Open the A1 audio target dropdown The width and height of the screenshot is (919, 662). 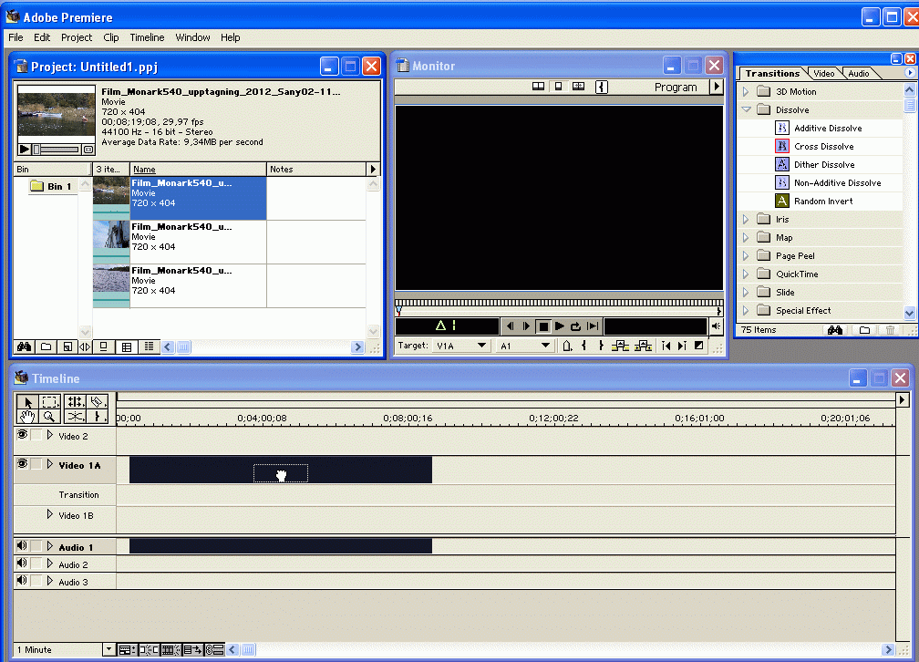tap(524, 346)
